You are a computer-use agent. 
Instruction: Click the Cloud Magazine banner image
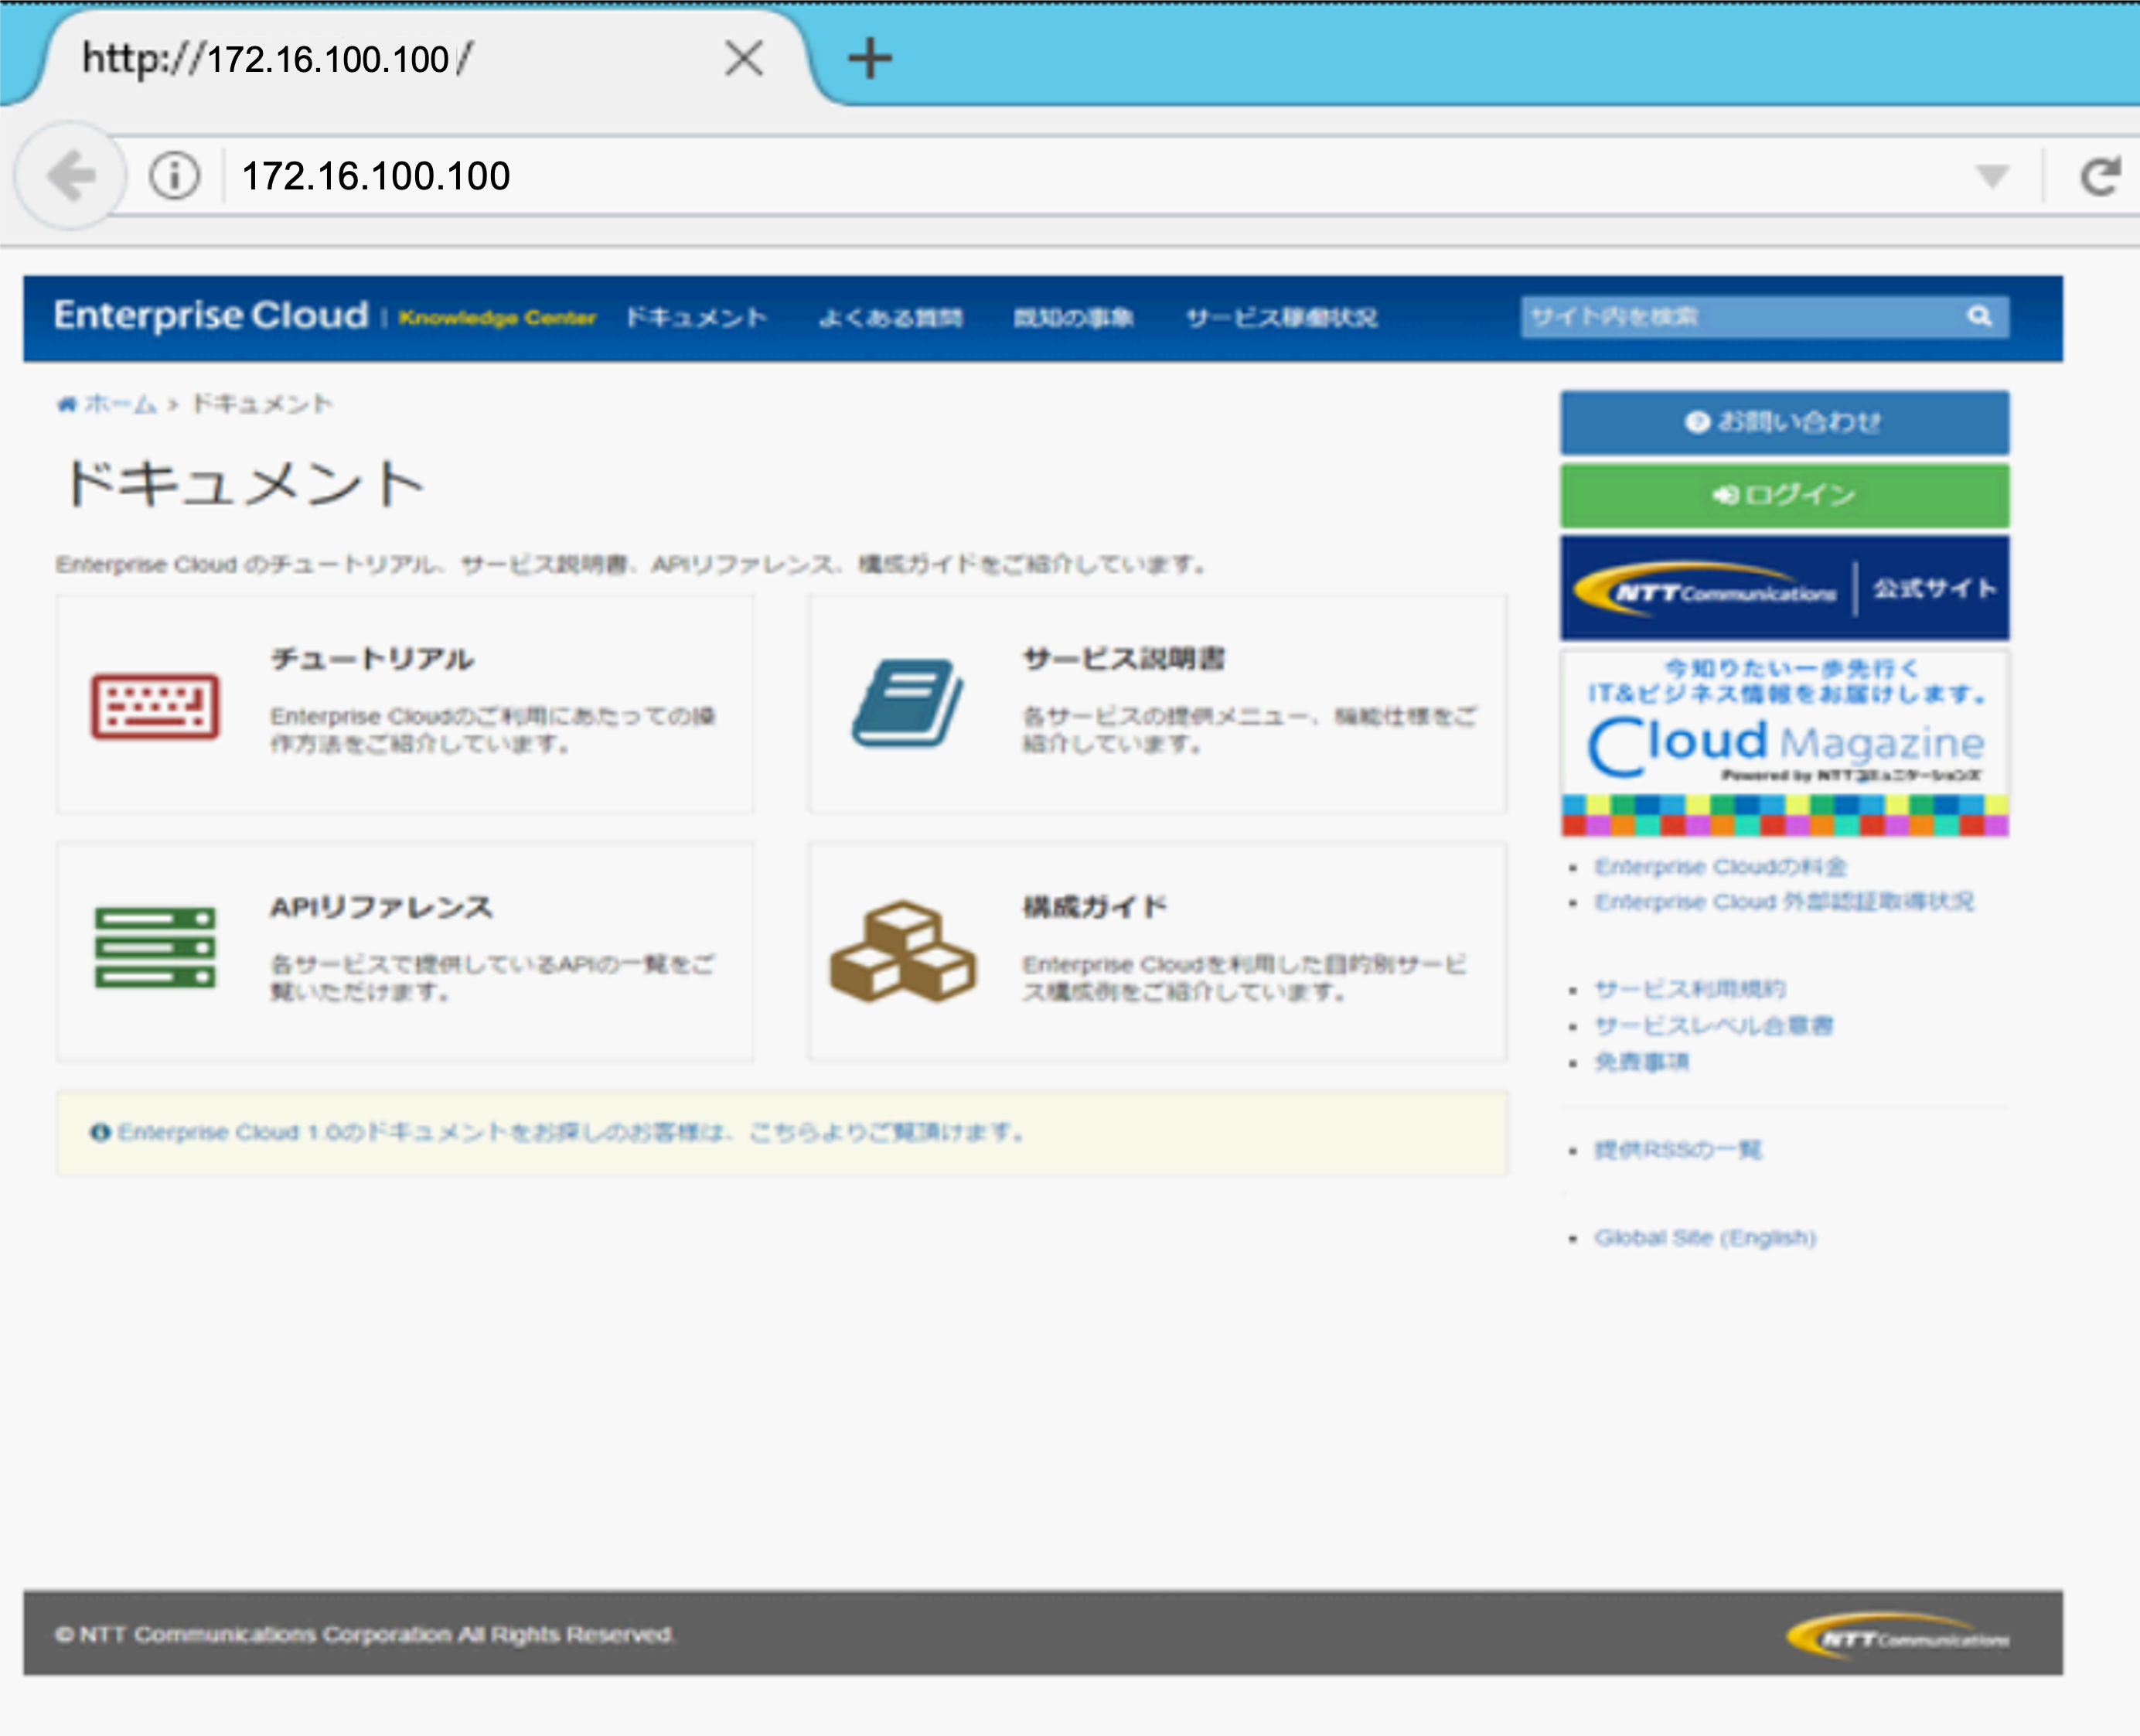[1784, 742]
